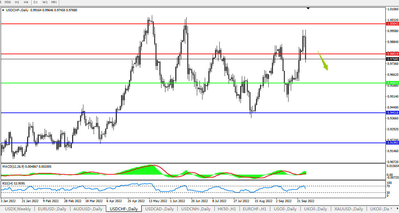Select the blue level label 0.94018

pos(392,113)
